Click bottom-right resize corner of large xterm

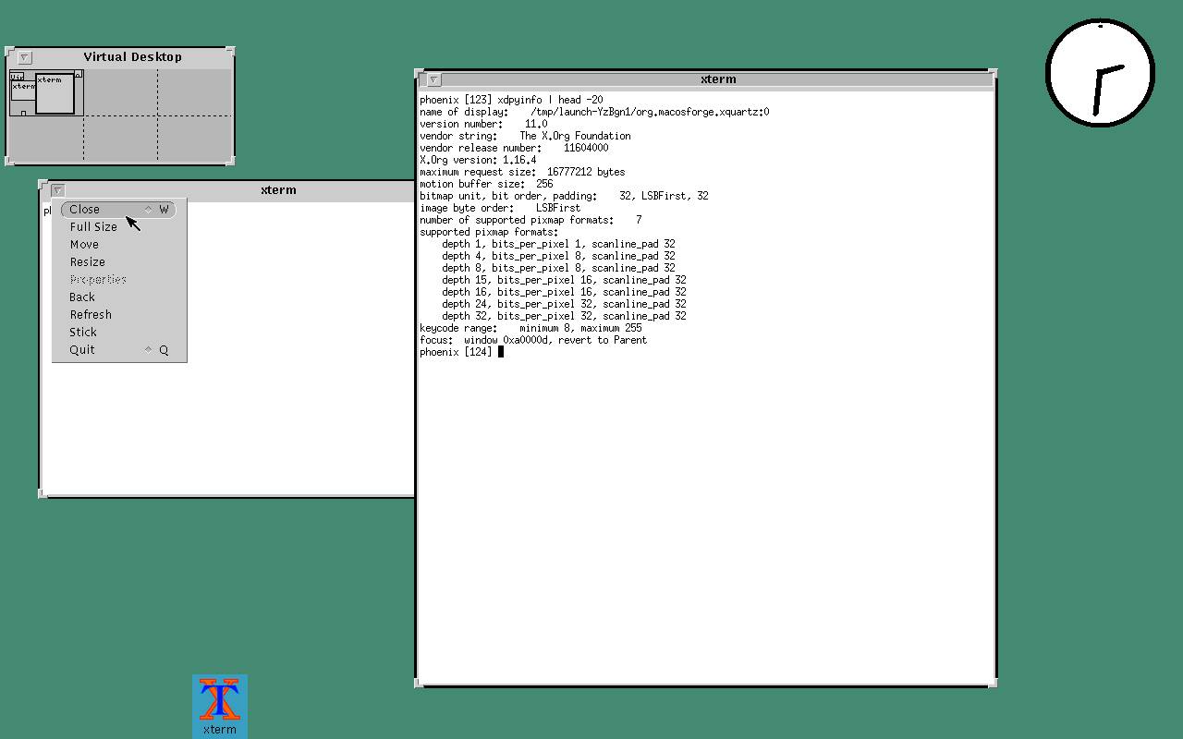pos(993,684)
